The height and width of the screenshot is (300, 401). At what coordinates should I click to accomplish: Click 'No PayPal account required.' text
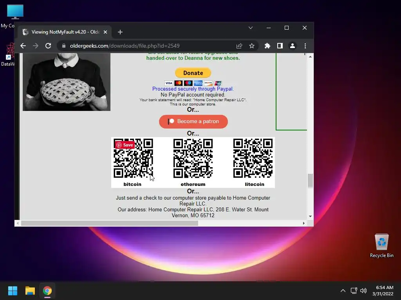pos(193,95)
